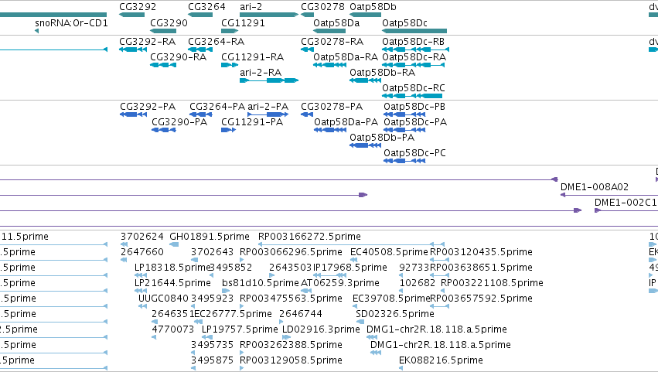Click transcript CG11291-RA
Image resolution: width=658 pixels, height=372 pixels.
tap(253, 57)
